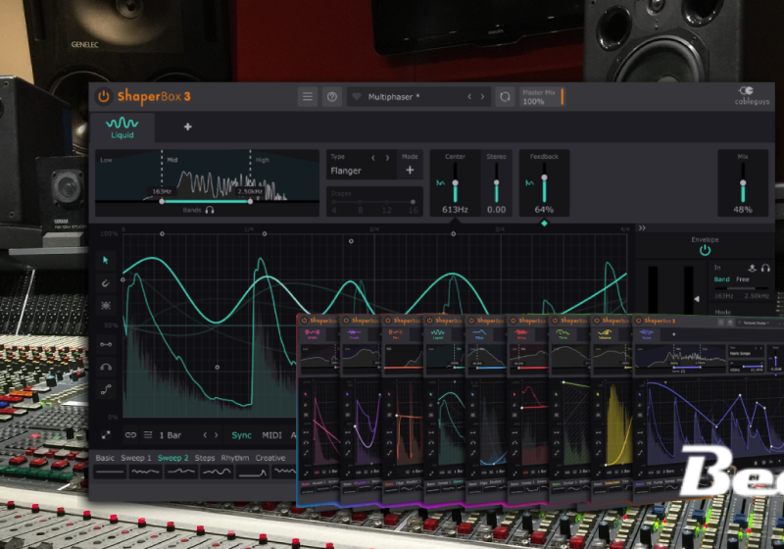This screenshot has width=784, height=549.
Task: Add a new shaper with the plus tab
Action: [187, 126]
